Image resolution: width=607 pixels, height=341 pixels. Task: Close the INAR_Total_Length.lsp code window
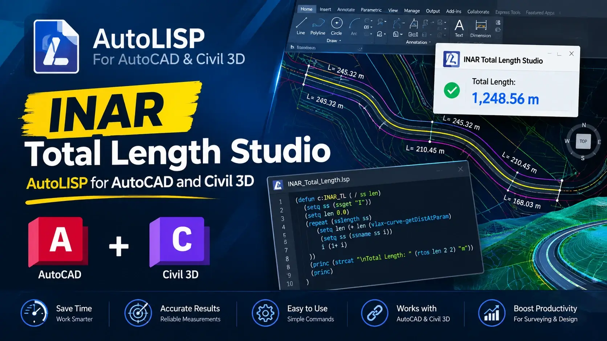[x=460, y=169]
